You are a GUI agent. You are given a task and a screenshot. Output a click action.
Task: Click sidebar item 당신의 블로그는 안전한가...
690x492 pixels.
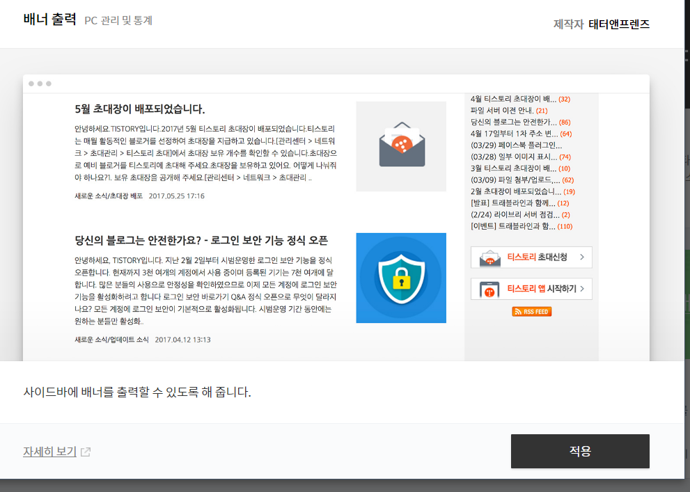514,122
